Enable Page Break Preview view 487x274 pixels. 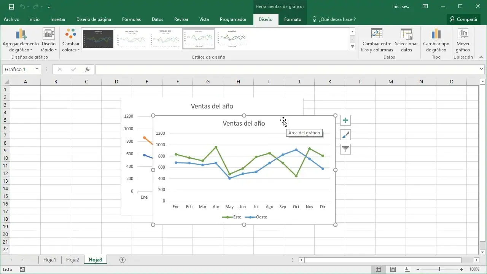[407, 269]
